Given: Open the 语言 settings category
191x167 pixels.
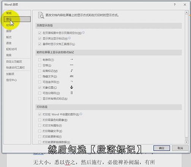Looking at the screenshot, I should 9,43.
